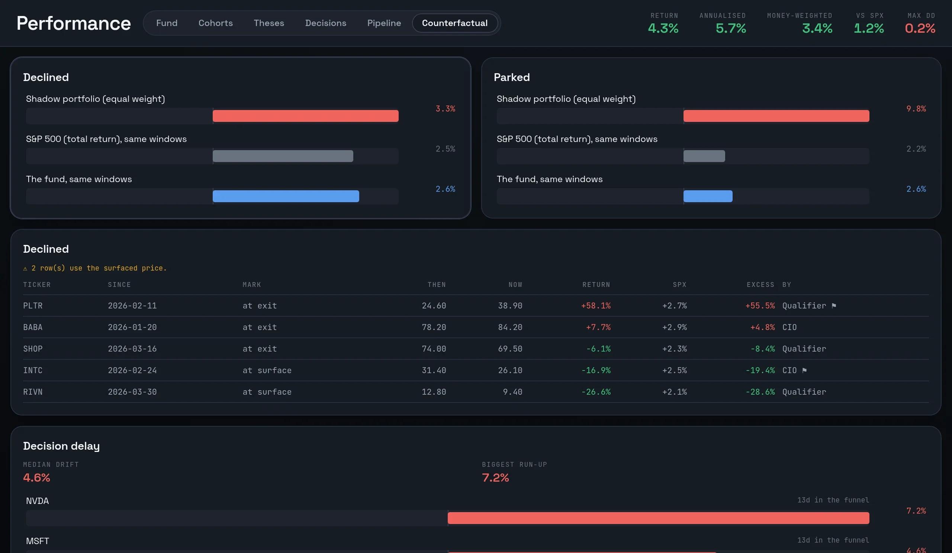Click the red Declined shadow portfolio bar

point(305,116)
